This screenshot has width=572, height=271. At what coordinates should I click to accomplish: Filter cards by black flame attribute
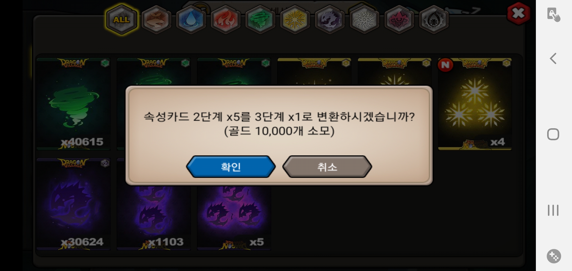tap(434, 19)
